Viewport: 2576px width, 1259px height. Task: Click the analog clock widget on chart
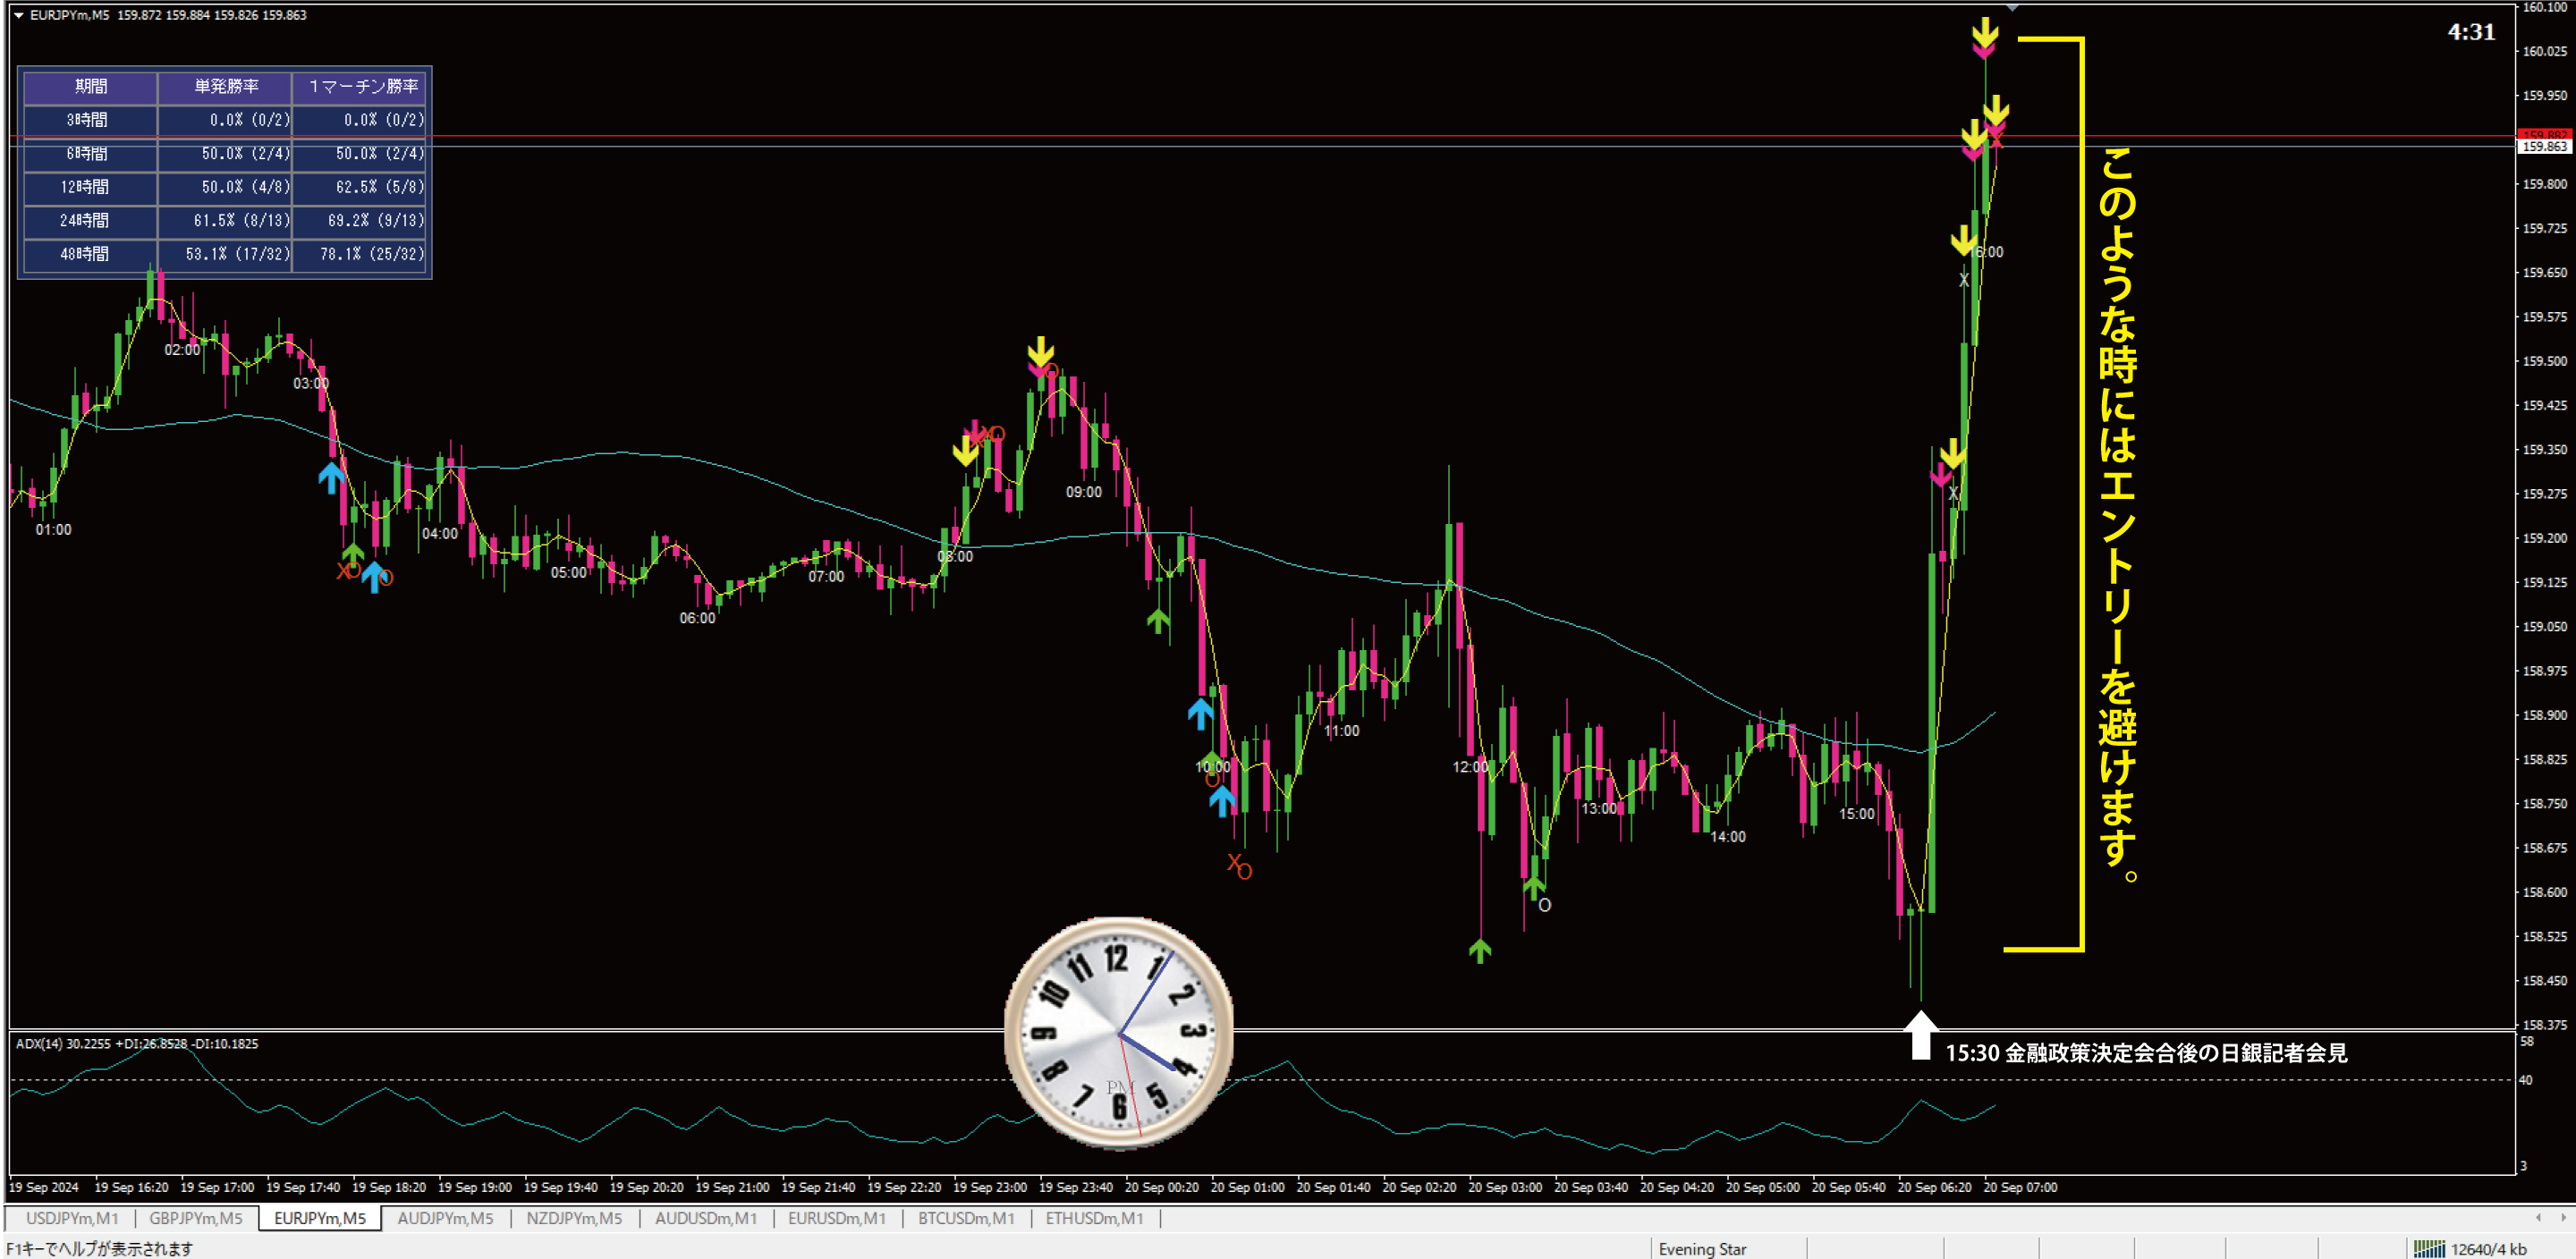coord(1118,1032)
